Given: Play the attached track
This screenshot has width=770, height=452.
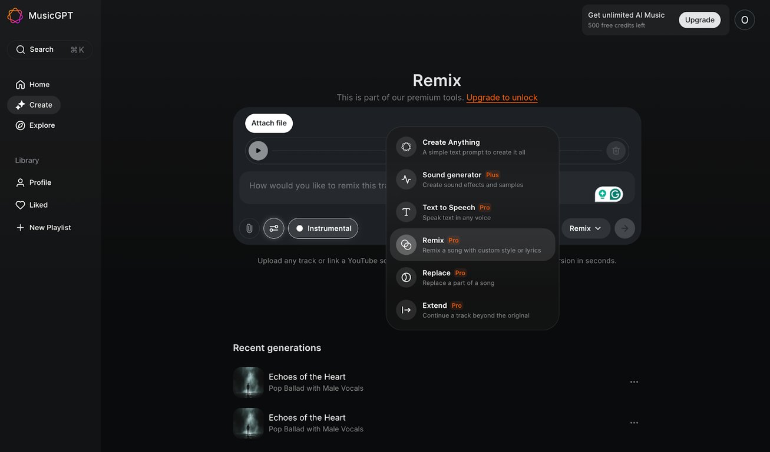Looking at the screenshot, I should [258, 150].
